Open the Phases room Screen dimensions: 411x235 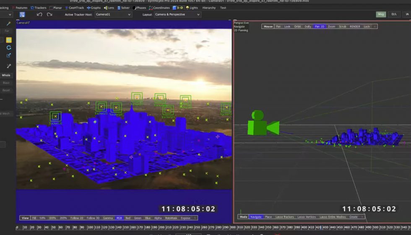pyautogui.click(x=139, y=8)
